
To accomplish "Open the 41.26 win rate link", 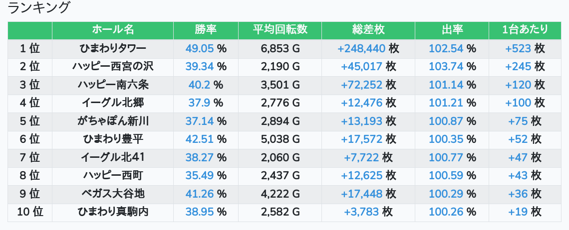I will click(200, 194).
